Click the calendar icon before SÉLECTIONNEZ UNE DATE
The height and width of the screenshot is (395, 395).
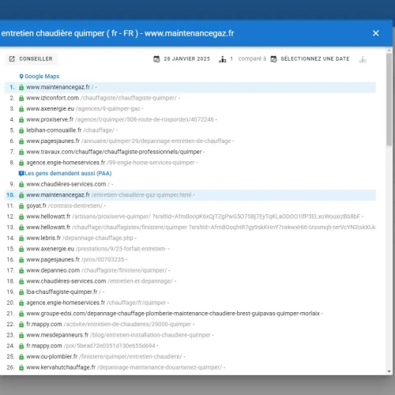click(x=273, y=59)
